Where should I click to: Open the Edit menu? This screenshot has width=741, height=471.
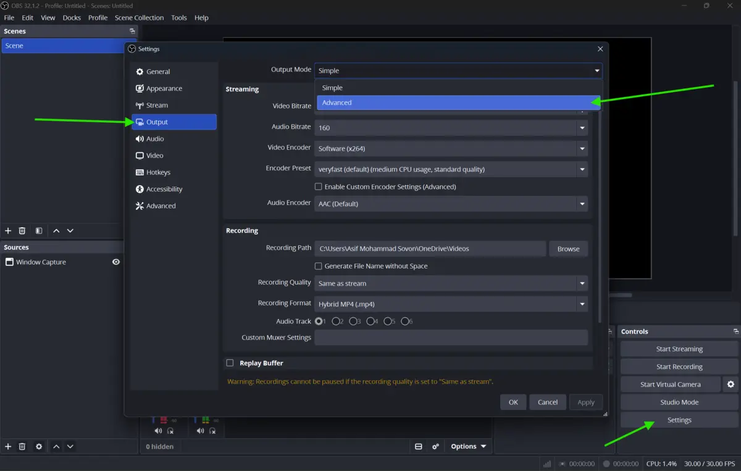[28, 18]
